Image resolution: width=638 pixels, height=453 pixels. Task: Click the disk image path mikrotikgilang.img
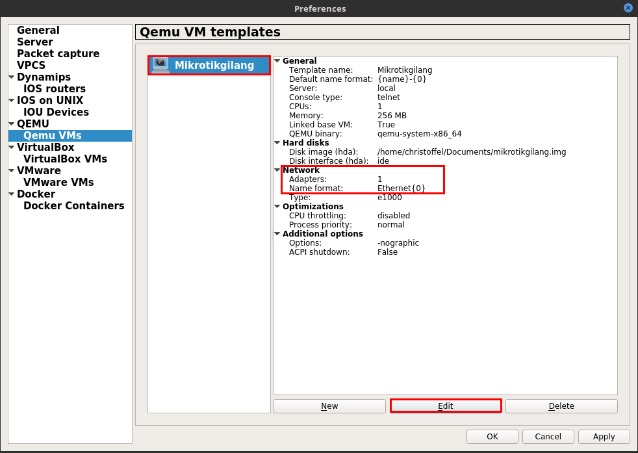(472, 152)
